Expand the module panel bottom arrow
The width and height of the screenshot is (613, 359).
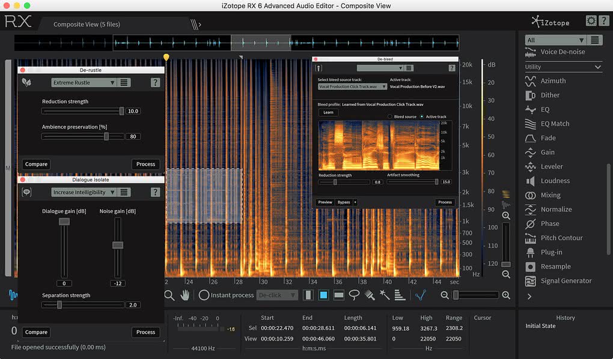529,297
